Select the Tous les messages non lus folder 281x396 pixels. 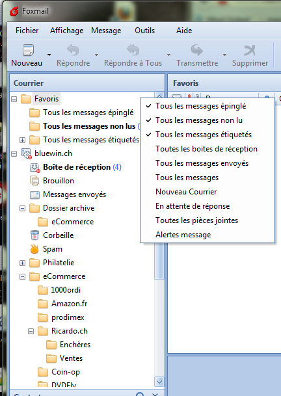89,126
